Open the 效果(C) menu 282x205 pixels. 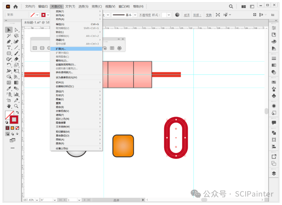click(x=97, y=7)
